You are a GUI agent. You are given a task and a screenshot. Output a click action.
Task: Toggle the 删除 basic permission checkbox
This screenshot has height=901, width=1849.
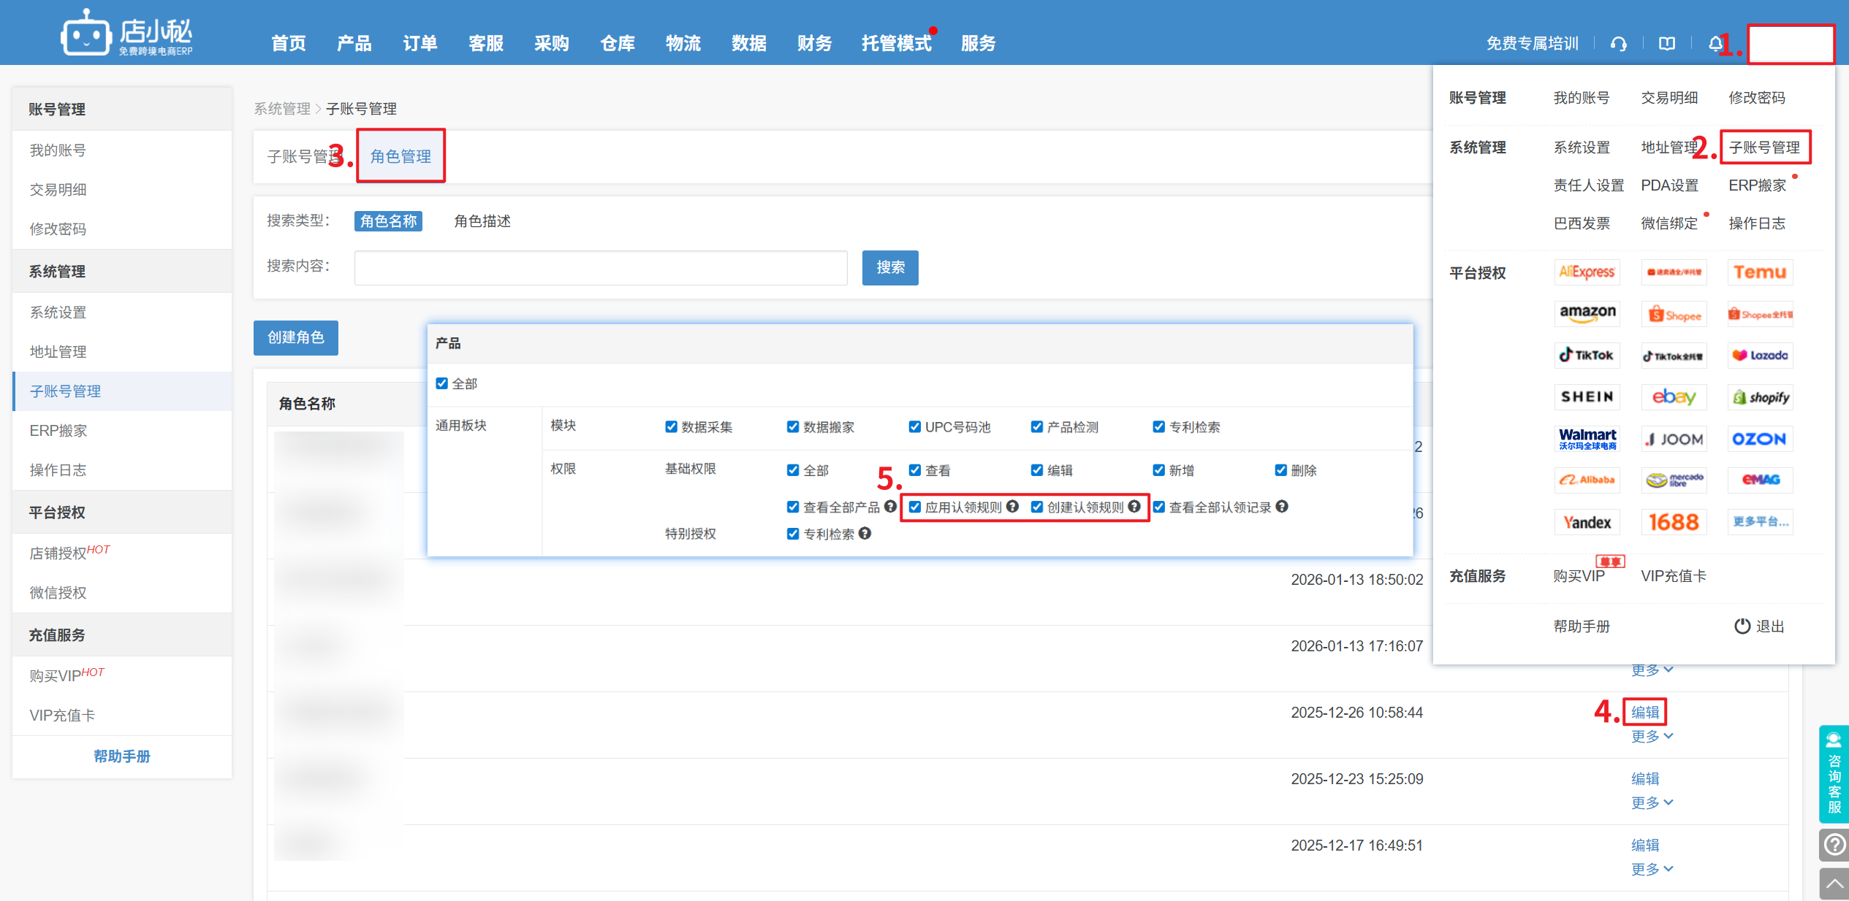coord(1280,470)
